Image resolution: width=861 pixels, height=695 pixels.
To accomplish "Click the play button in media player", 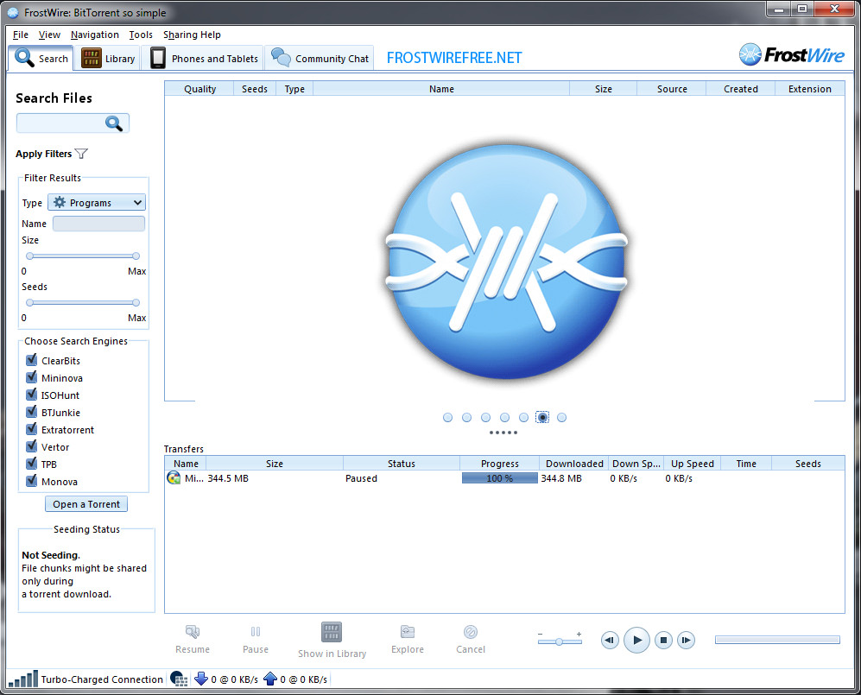I will click(x=637, y=640).
